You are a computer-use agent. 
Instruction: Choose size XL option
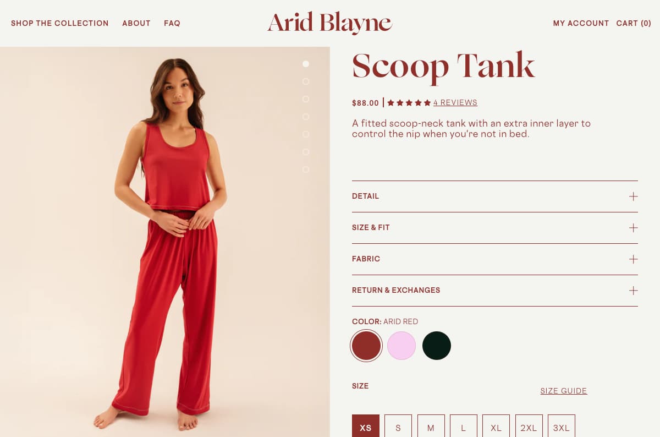point(496,428)
